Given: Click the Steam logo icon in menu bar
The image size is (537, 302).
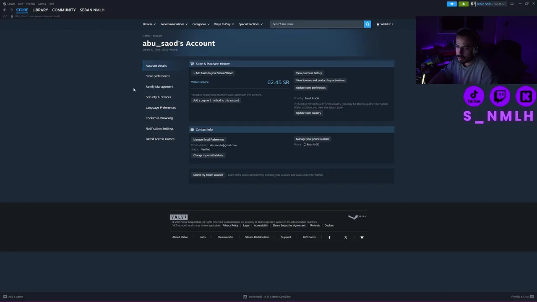Looking at the screenshot, I should point(5,4).
